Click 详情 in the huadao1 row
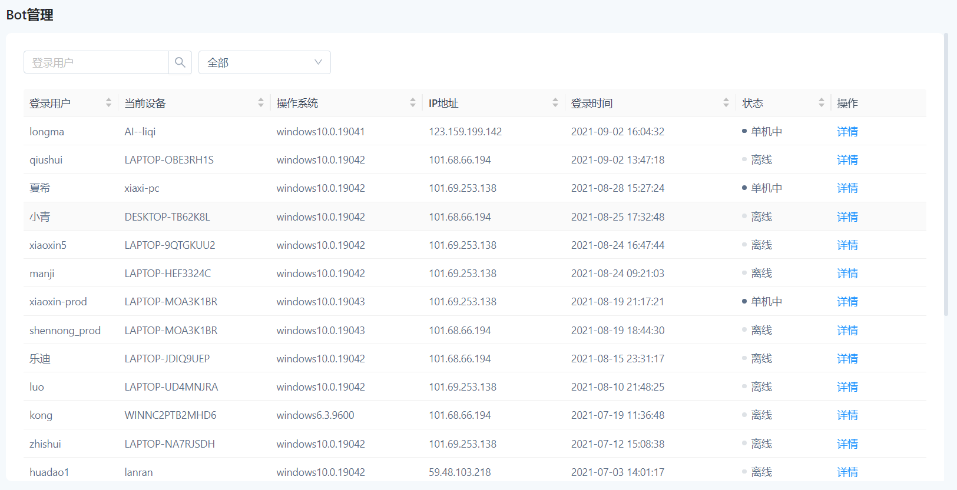 847,472
